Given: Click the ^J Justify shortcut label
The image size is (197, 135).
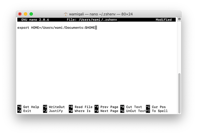Looking at the screenshot, I should pyautogui.click(x=53, y=111).
